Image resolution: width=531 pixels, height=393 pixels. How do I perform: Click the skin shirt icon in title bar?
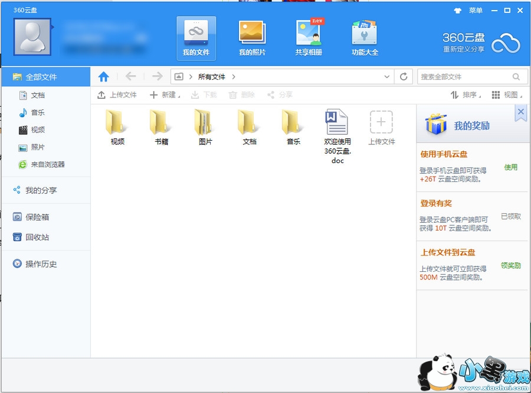(457, 11)
